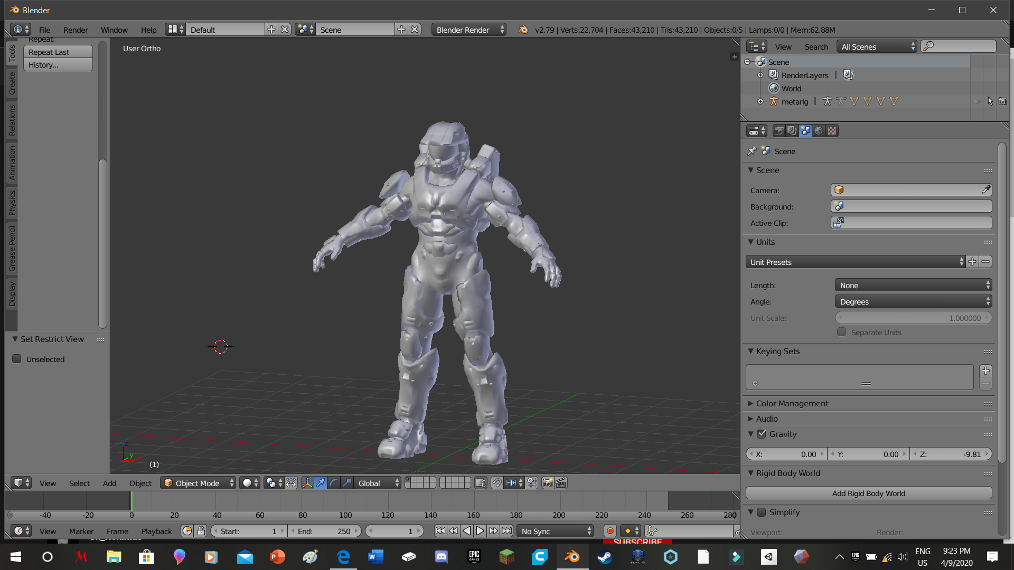Open the Render menu
The image size is (1014, 570).
click(76, 30)
